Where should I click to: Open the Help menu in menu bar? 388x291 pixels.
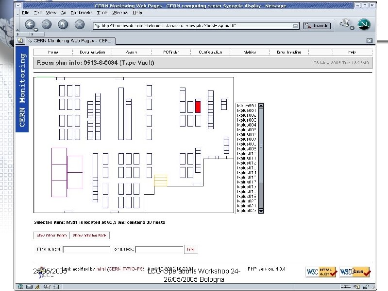click(137, 13)
